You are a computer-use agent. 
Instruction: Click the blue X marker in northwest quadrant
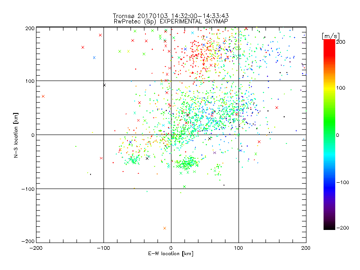point(94,58)
